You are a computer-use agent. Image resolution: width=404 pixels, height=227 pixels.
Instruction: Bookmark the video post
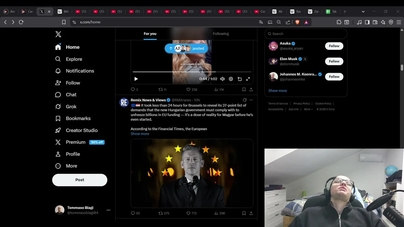(x=244, y=90)
